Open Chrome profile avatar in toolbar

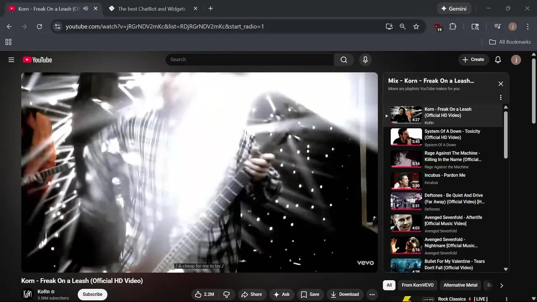point(512,26)
